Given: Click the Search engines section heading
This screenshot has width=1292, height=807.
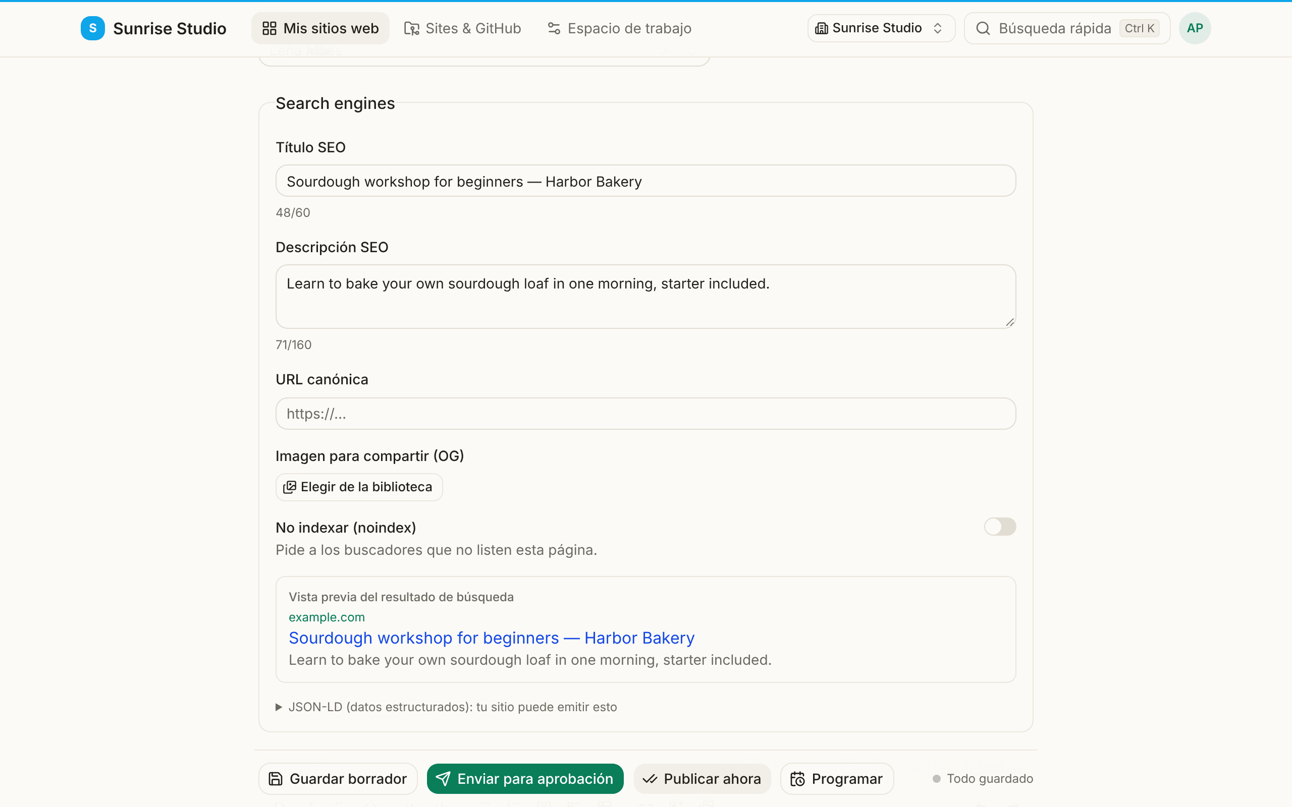Looking at the screenshot, I should tap(335, 103).
